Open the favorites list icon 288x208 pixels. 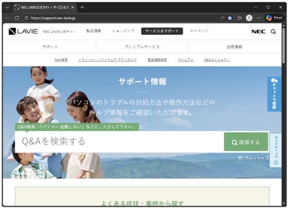[x=240, y=18]
